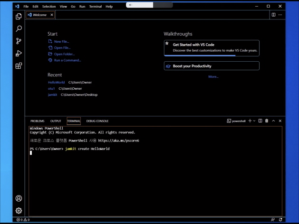Select the TERMINAL panel tab
Image resolution: width=299 pixels, height=224 pixels.
(x=74, y=121)
